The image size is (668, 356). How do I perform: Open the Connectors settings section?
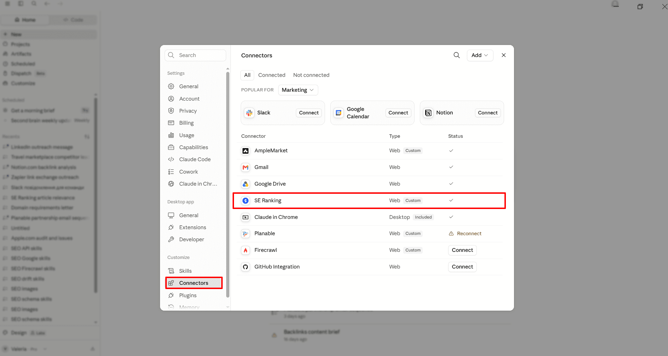click(x=194, y=283)
